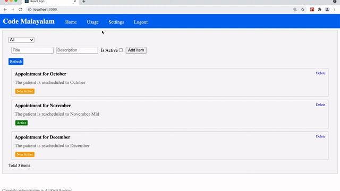
Task: Open the Usage nav item
Action: pyautogui.click(x=92, y=22)
